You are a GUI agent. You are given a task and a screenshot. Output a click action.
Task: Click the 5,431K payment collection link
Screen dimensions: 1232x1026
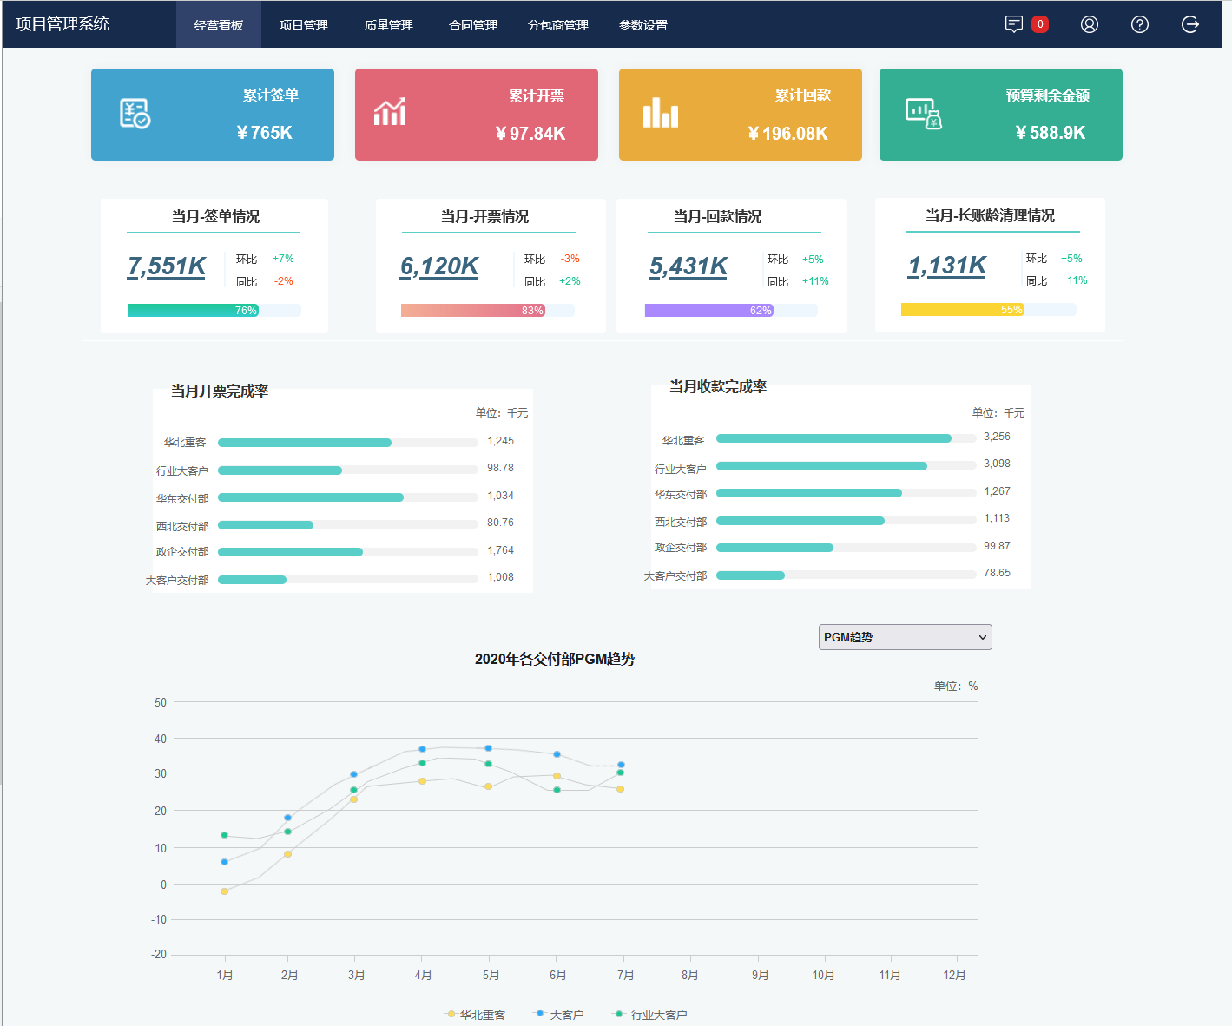tap(688, 266)
